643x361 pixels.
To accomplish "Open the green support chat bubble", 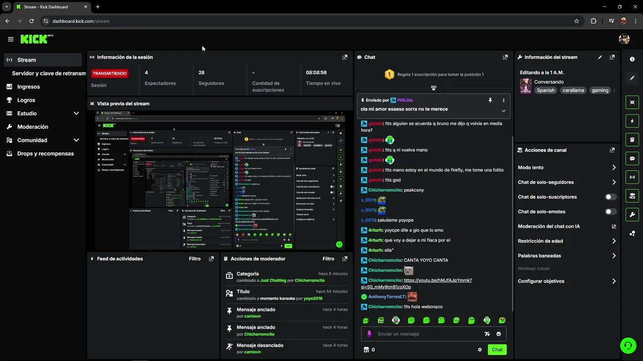I will tap(627, 345).
